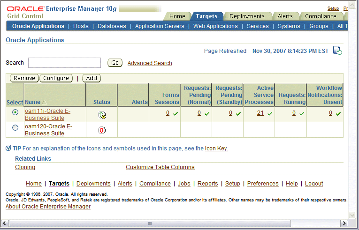Click the up status icon for oam11i
This screenshot has height=230, width=359.
click(102, 115)
